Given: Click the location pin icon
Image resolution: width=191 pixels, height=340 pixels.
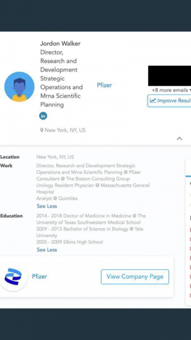Looking at the screenshot, I should click(41, 130).
